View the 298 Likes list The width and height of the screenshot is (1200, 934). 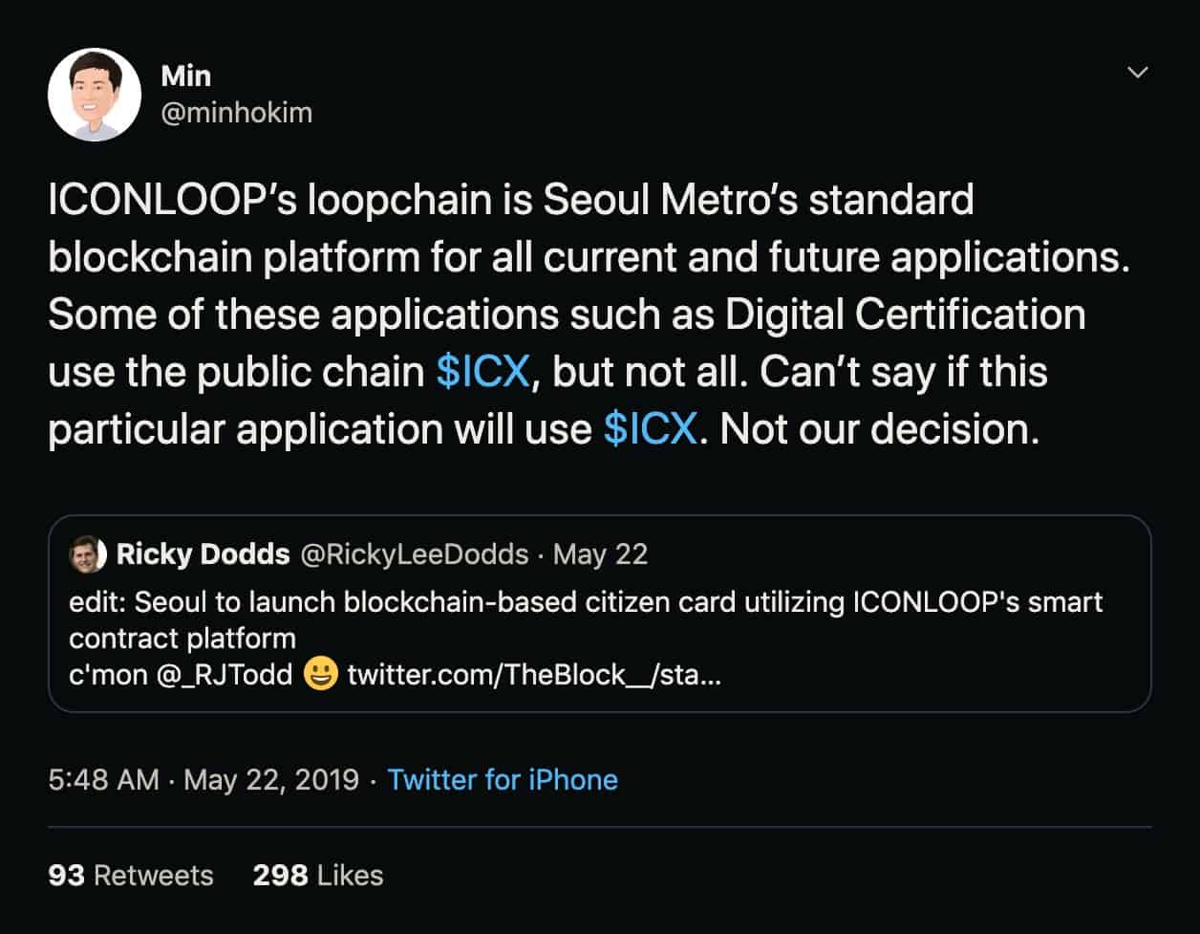[317, 874]
